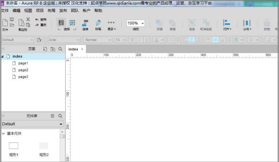Select the Pen (钢笔) tool
The height and width of the screenshot is (162, 279).
(x=98, y=24)
